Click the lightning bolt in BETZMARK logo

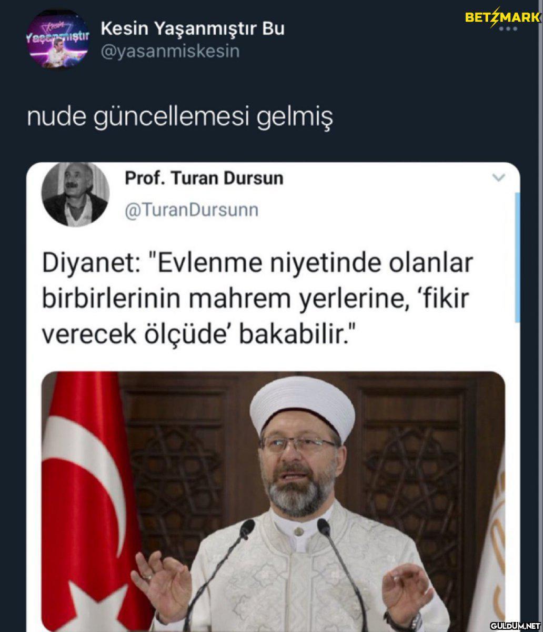click(495, 17)
